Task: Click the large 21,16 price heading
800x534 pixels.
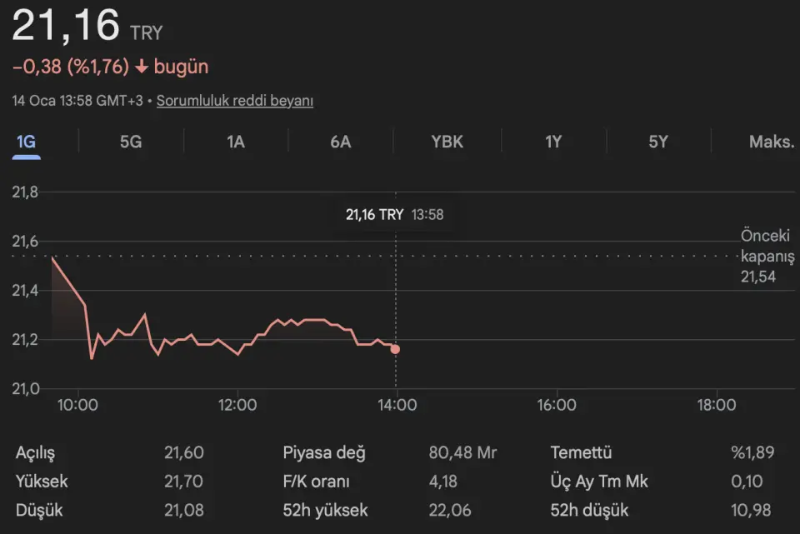Action: (x=66, y=26)
